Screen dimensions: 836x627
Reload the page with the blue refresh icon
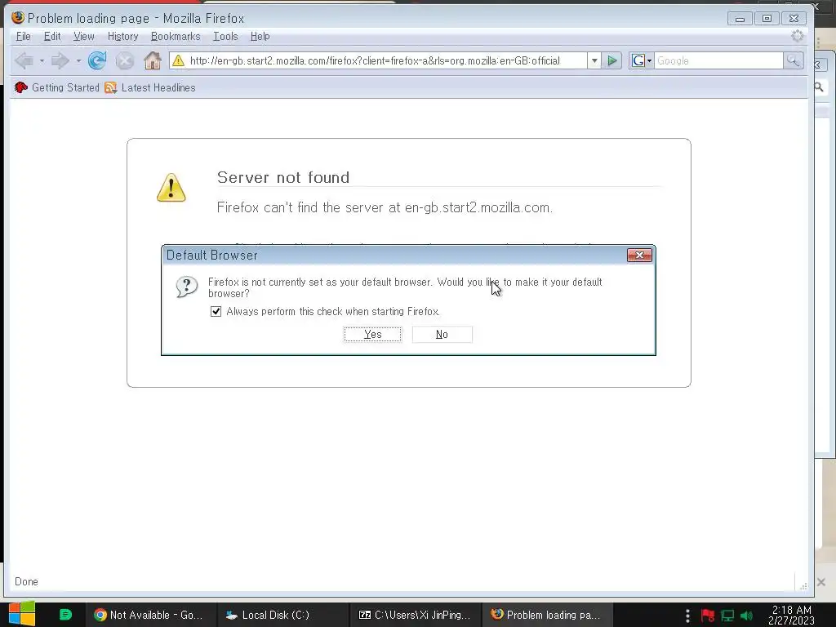pyautogui.click(x=97, y=60)
